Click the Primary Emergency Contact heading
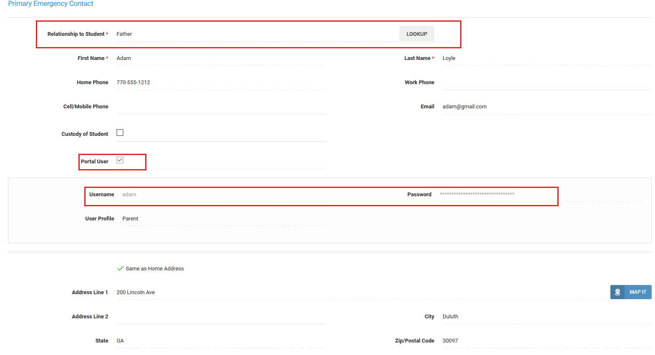Viewport: 655px width, 355px height. [x=50, y=4]
